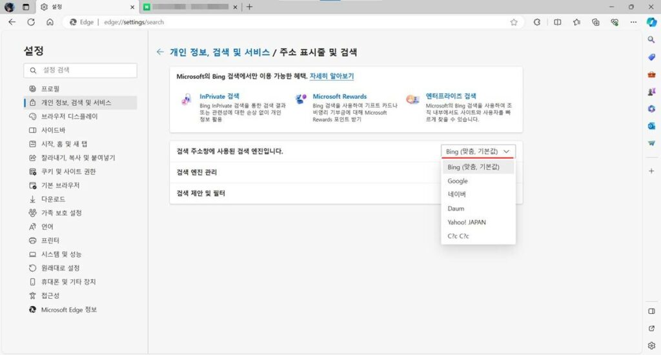Image resolution: width=661 pixels, height=355 pixels.
Task: Open the 엔터프라이즈 검색 link
Action: pos(451,96)
